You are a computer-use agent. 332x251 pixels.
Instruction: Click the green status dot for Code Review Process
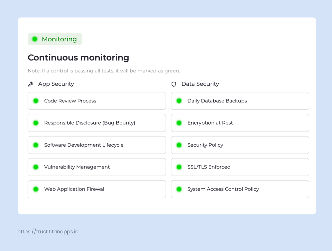pos(36,101)
